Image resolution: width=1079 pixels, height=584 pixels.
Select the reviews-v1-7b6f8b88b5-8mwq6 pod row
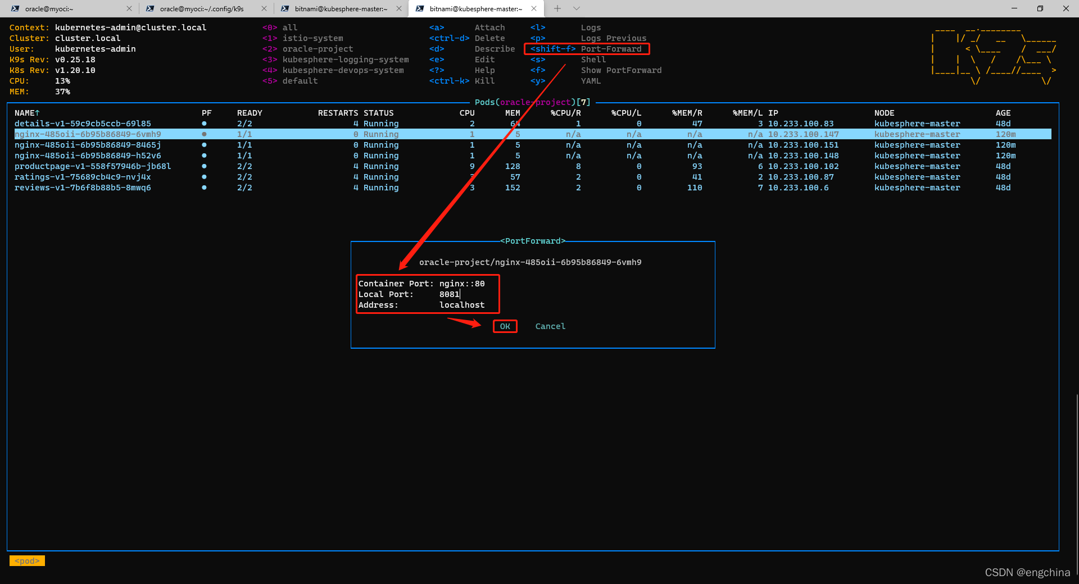[533, 188]
